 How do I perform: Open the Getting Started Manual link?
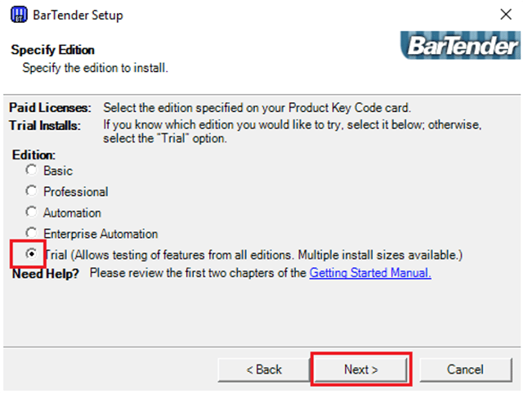369,273
